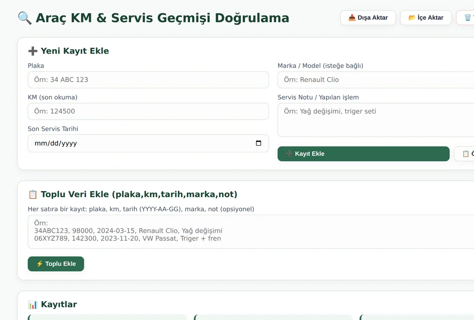
Task: Click the 'Marka / Model (isteğe bağlı)' label
Action: pyautogui.click(x=320, y=65)
